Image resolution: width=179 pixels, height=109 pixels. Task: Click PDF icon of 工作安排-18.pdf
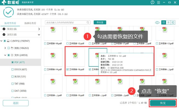click(x=53, y=30)
